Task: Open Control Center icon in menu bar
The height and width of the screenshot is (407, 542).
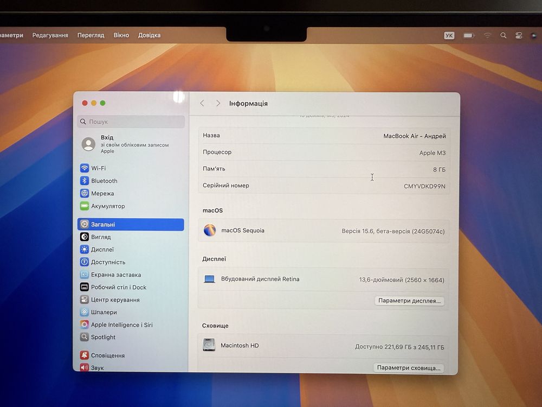Action: 519,35
